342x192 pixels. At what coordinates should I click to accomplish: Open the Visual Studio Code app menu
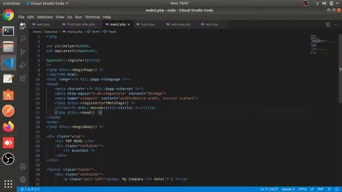point(47,3)
